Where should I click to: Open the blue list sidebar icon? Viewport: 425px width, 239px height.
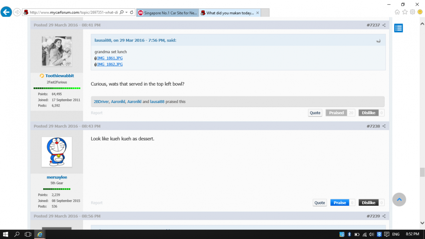(398, 28)
